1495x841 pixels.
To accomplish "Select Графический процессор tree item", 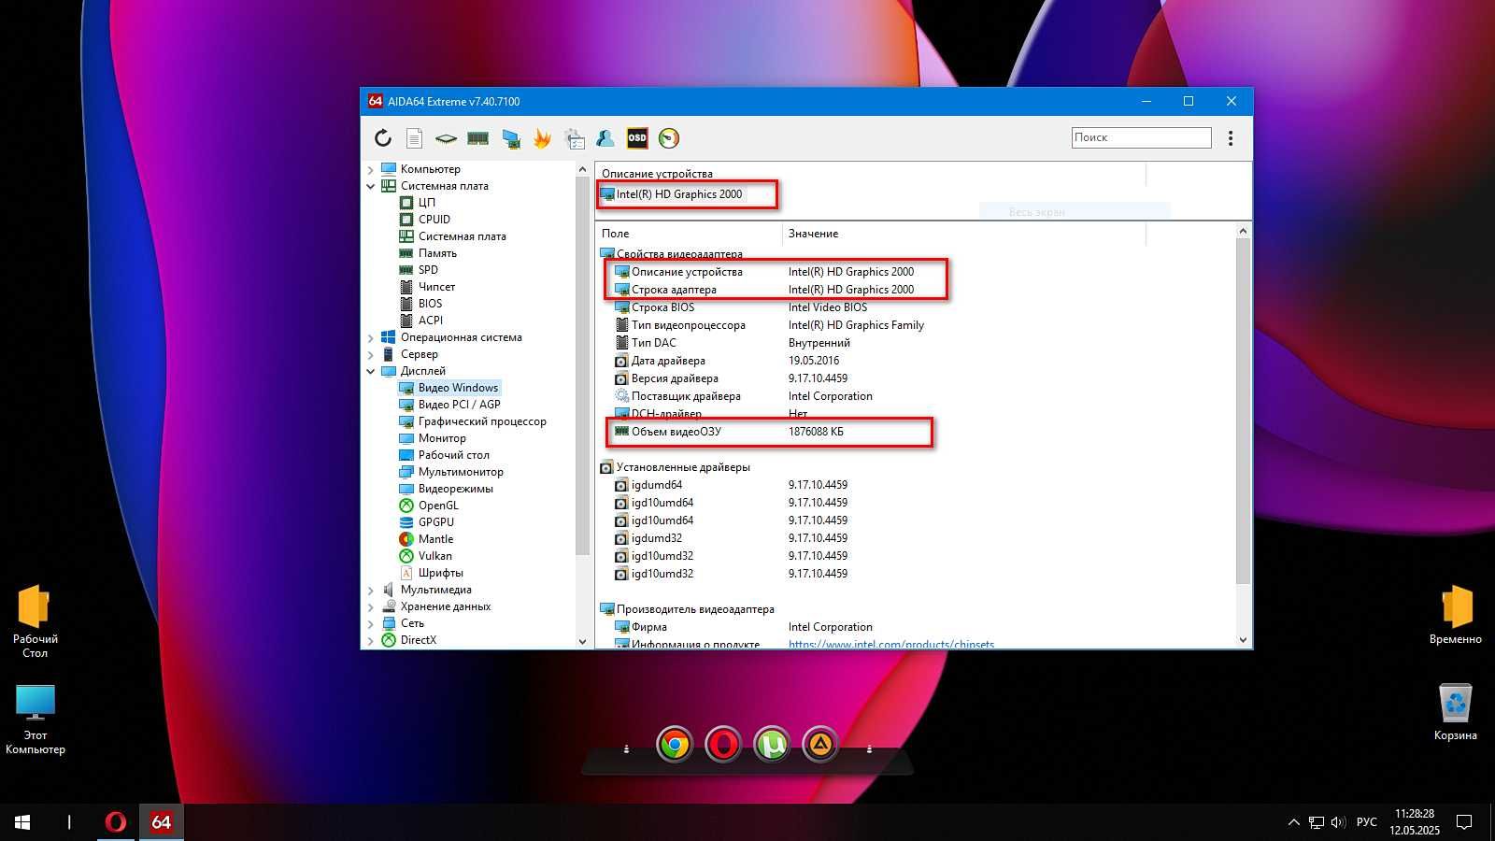I will point(482,421).
